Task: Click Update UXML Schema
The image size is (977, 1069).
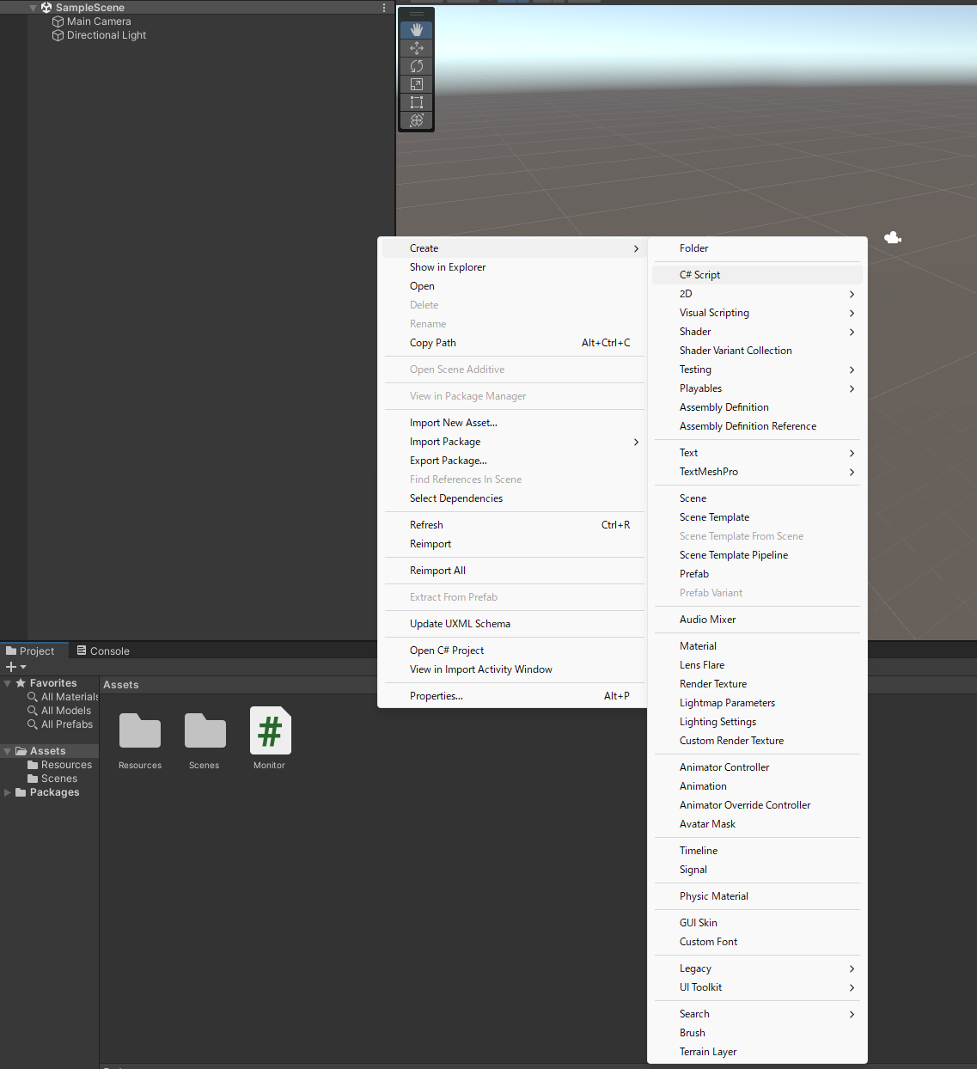Action: tap(513, 624)
